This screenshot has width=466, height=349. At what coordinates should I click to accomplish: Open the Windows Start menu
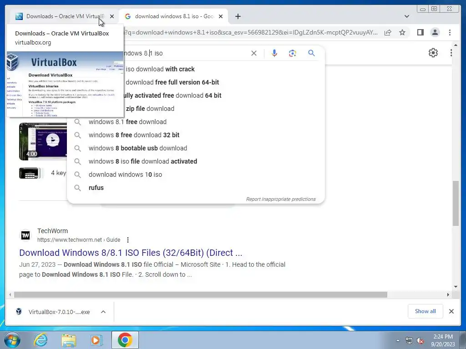[x=12, y=340]
